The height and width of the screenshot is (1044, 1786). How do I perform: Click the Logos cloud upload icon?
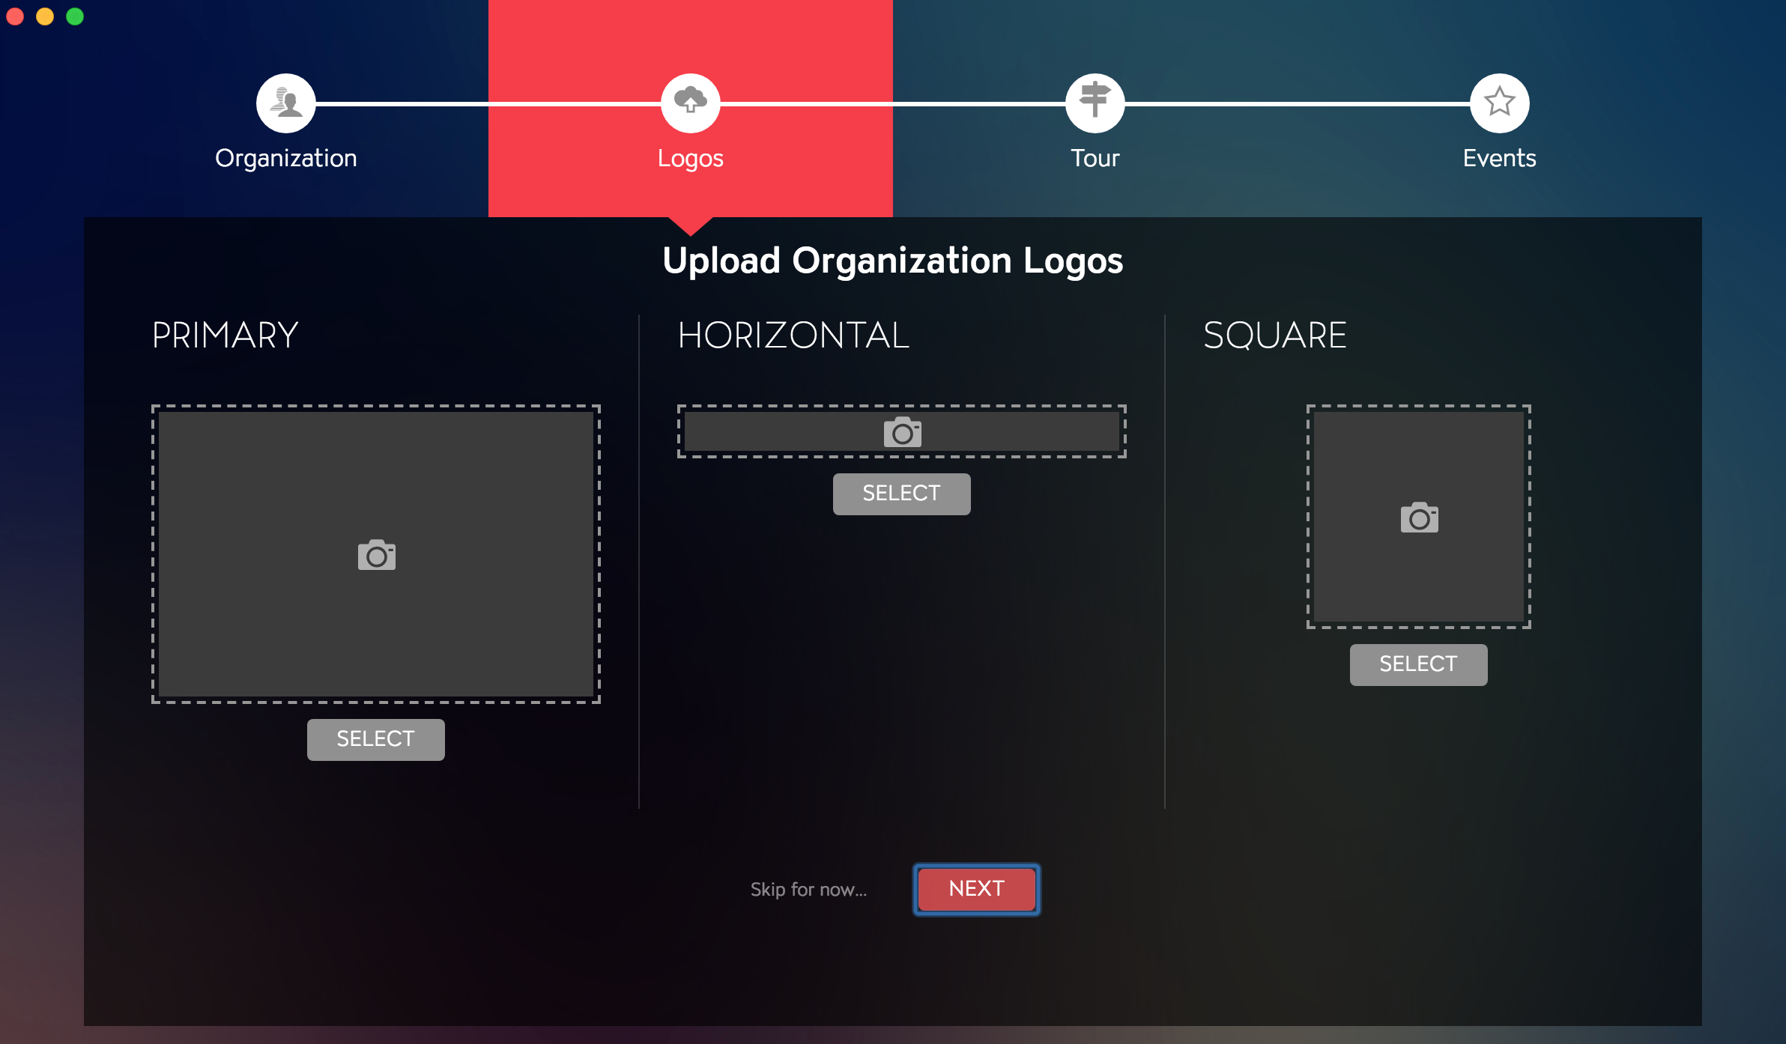[691, 103]
